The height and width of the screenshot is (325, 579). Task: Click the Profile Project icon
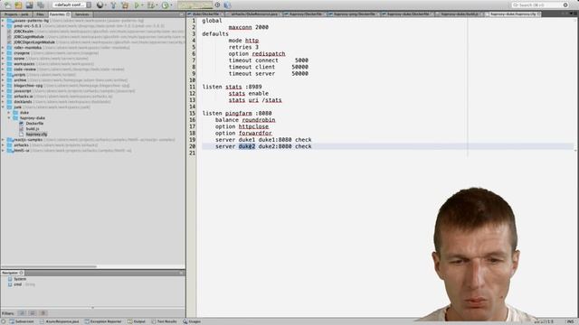point(165,5)
